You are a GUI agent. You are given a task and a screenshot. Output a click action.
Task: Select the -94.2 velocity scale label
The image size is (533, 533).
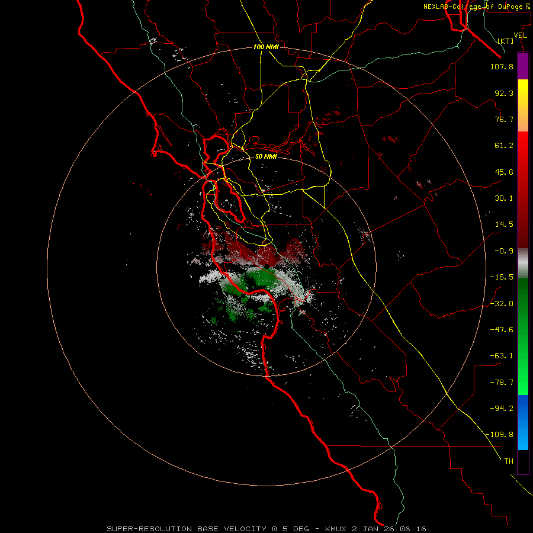click(x=502, y=409)
